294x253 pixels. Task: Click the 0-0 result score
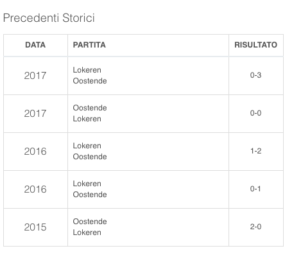[x=255, y=113]
